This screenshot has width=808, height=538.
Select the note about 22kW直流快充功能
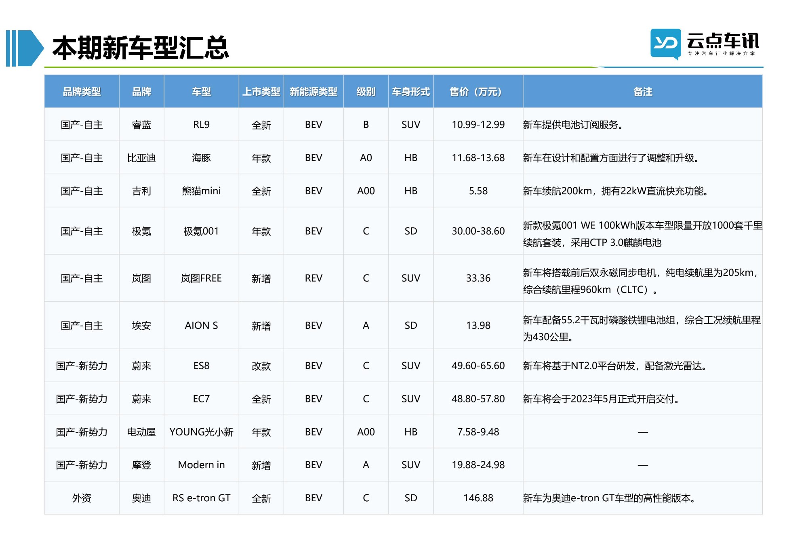[616, 191]
